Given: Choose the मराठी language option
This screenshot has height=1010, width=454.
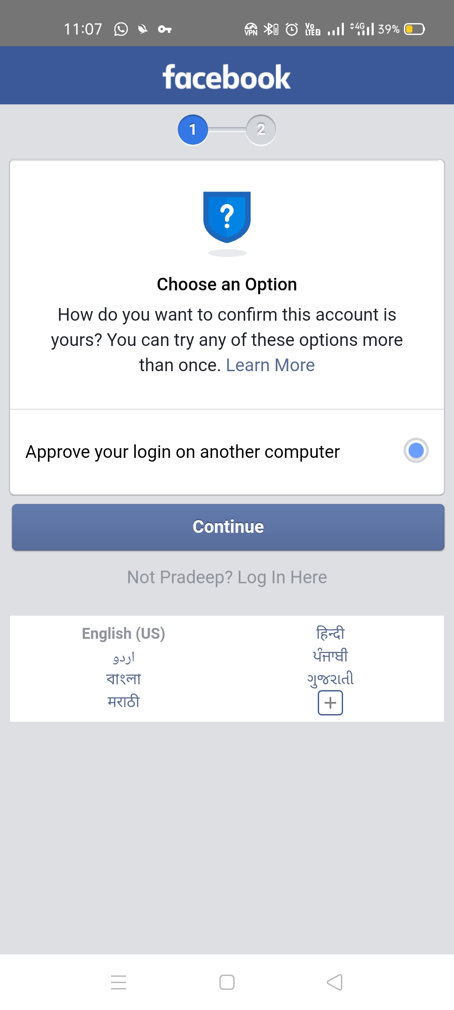Looking at the screenshot, I should point(124,702).
